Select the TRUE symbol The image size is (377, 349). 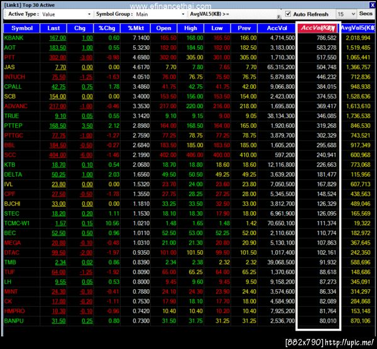tap(11, 116)
